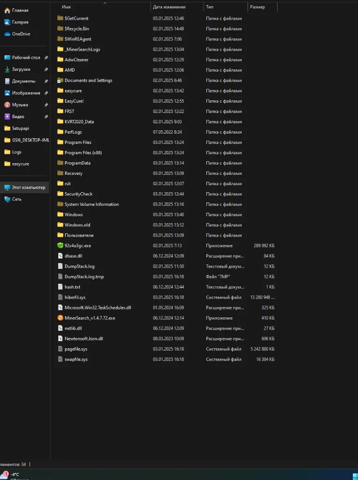Select the Recovery folder name
The width and height of the screenshot is (358, 480).
(73, 173)
